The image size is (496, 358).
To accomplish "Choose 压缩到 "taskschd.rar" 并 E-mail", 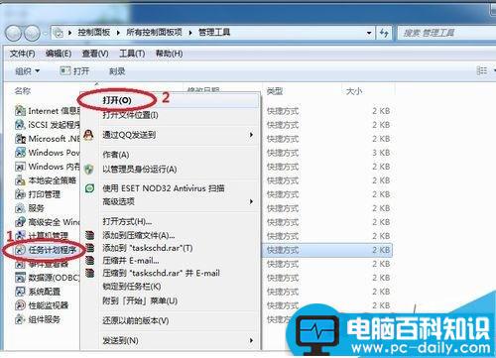I will [x=161, y=273].
